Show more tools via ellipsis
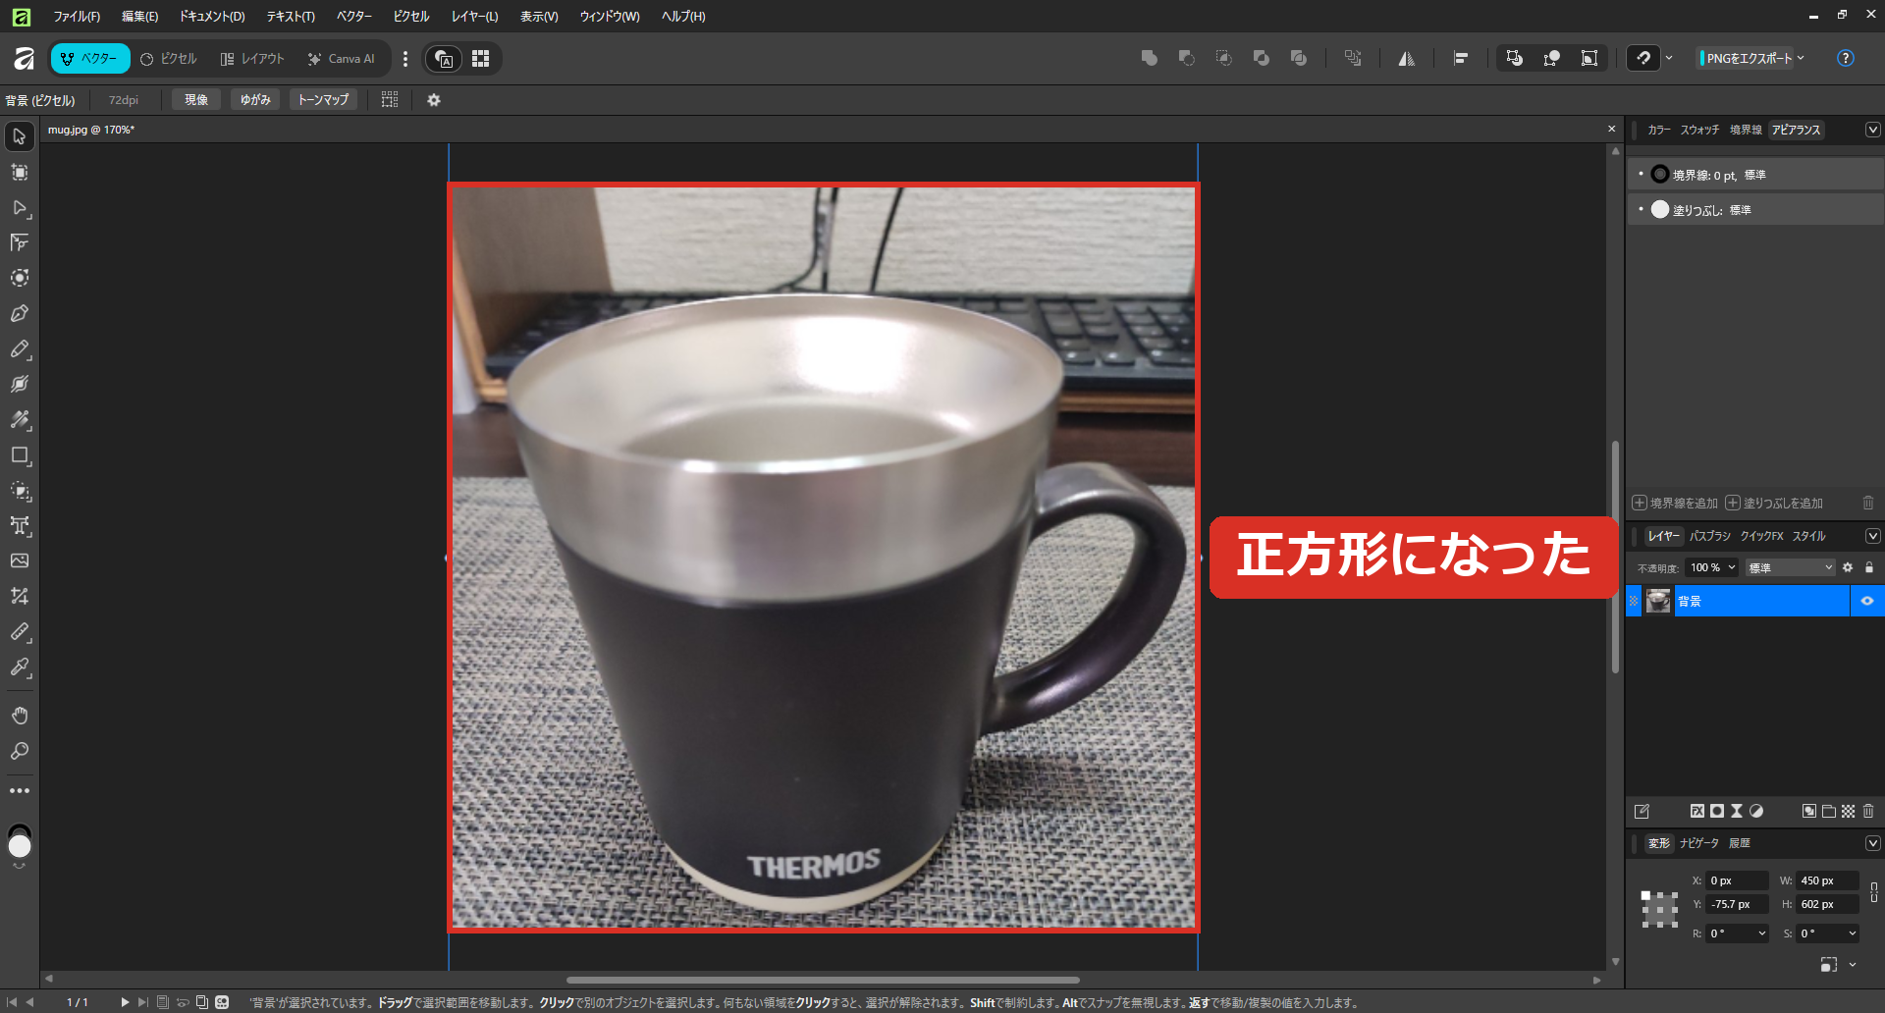Viewport: 1885px width, 1013px height. tap(20, 790)
